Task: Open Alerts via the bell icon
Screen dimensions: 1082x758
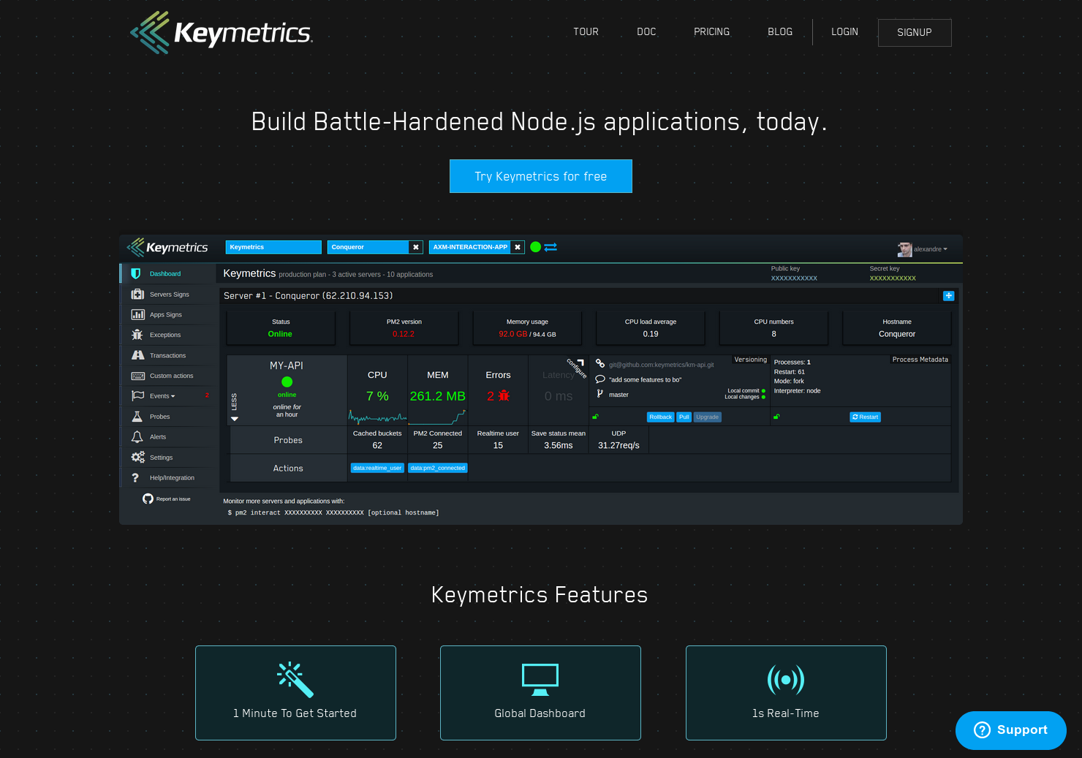Action: click(x=137, y=436)
